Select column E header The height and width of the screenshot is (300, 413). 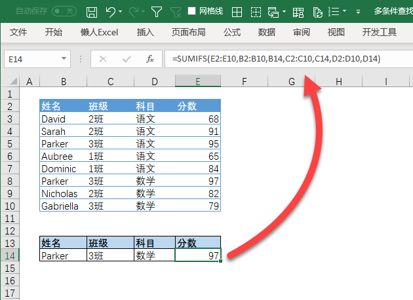click(198, 81)
